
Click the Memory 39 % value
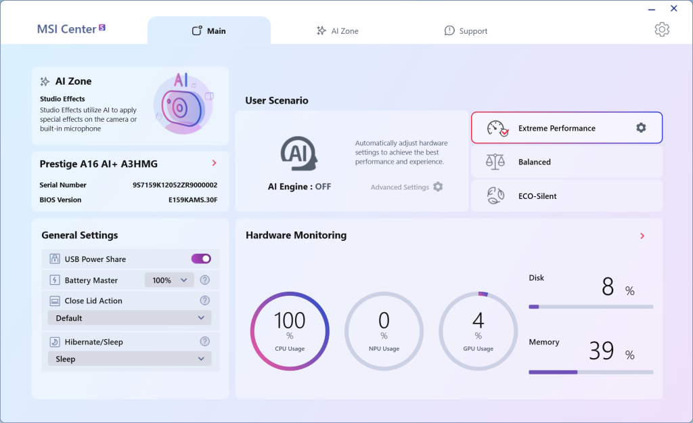coord(612,351)
